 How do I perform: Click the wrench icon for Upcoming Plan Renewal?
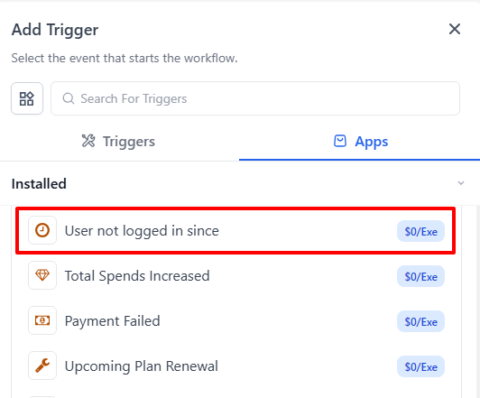pos(42,366)
